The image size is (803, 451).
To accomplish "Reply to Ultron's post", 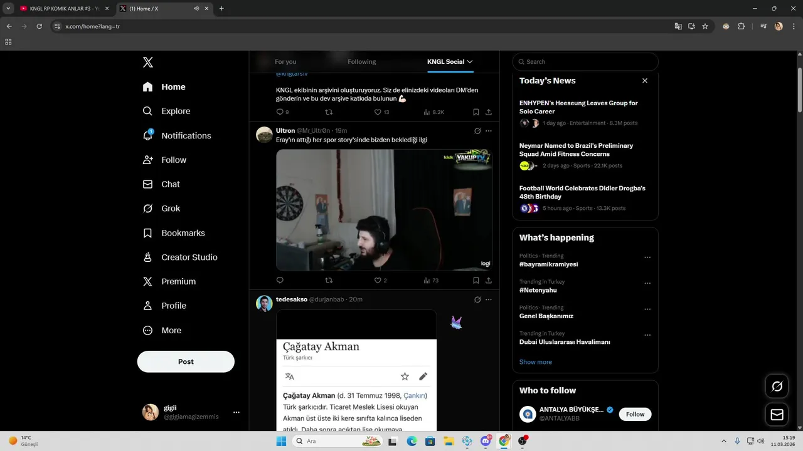I will click(280, 281).
